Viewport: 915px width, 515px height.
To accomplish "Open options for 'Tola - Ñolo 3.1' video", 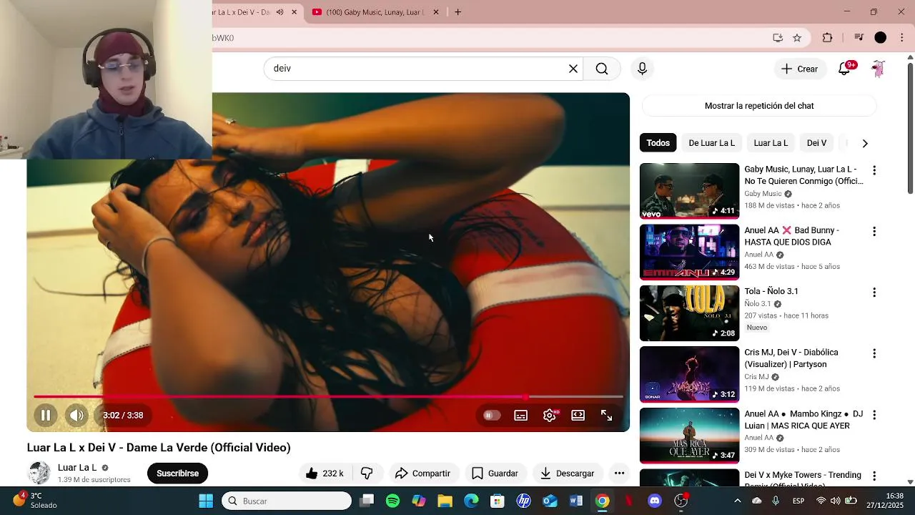I will 874,293.
